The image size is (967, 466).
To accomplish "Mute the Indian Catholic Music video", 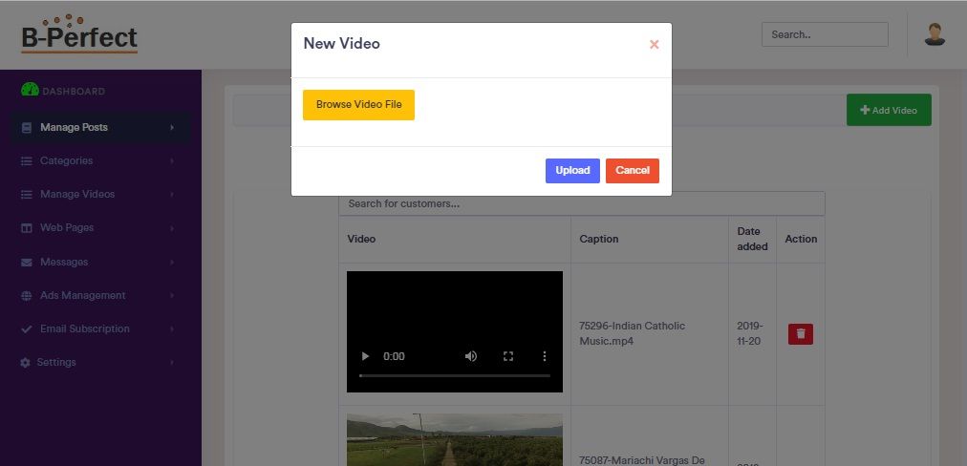I will pos(471,356).
